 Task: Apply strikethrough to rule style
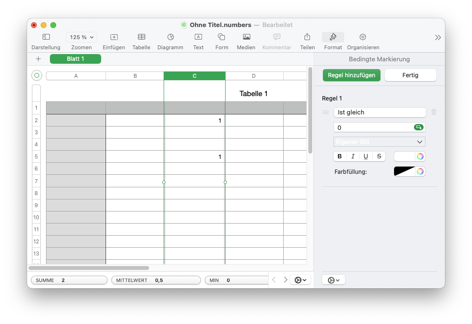(379, 156)
